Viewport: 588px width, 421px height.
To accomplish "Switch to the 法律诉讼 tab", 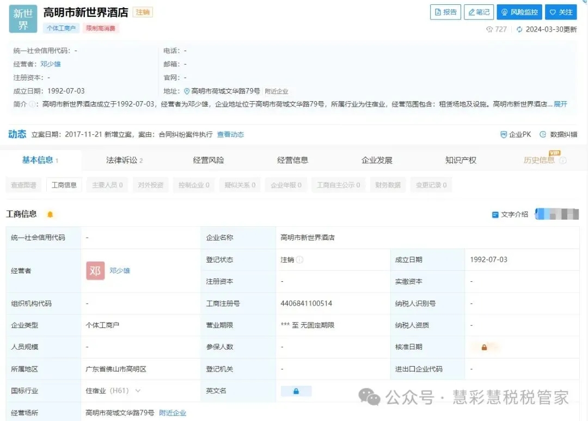I will [124, 160].
